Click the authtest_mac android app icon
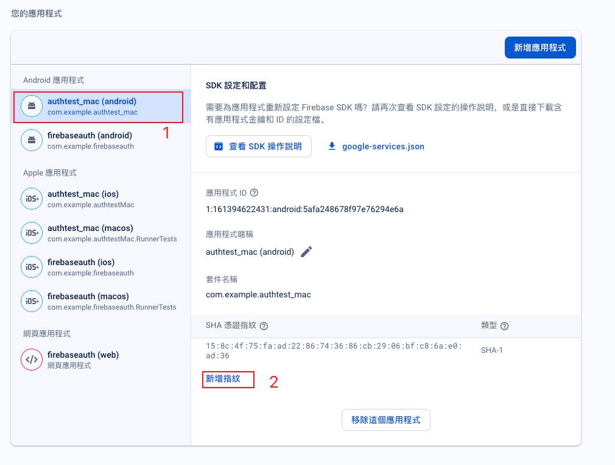 tap(31, 106)
